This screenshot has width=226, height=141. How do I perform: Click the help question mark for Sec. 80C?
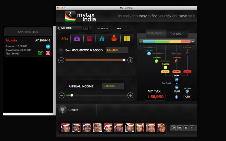point(61,51)
